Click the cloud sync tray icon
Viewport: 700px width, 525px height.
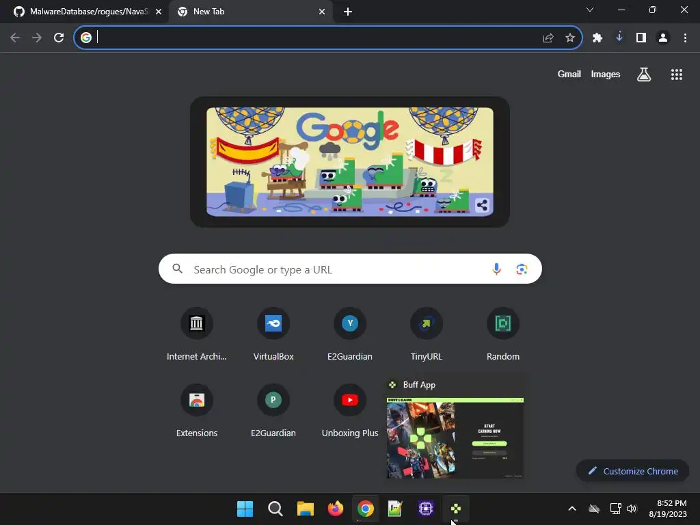click(x=594, y=509)
